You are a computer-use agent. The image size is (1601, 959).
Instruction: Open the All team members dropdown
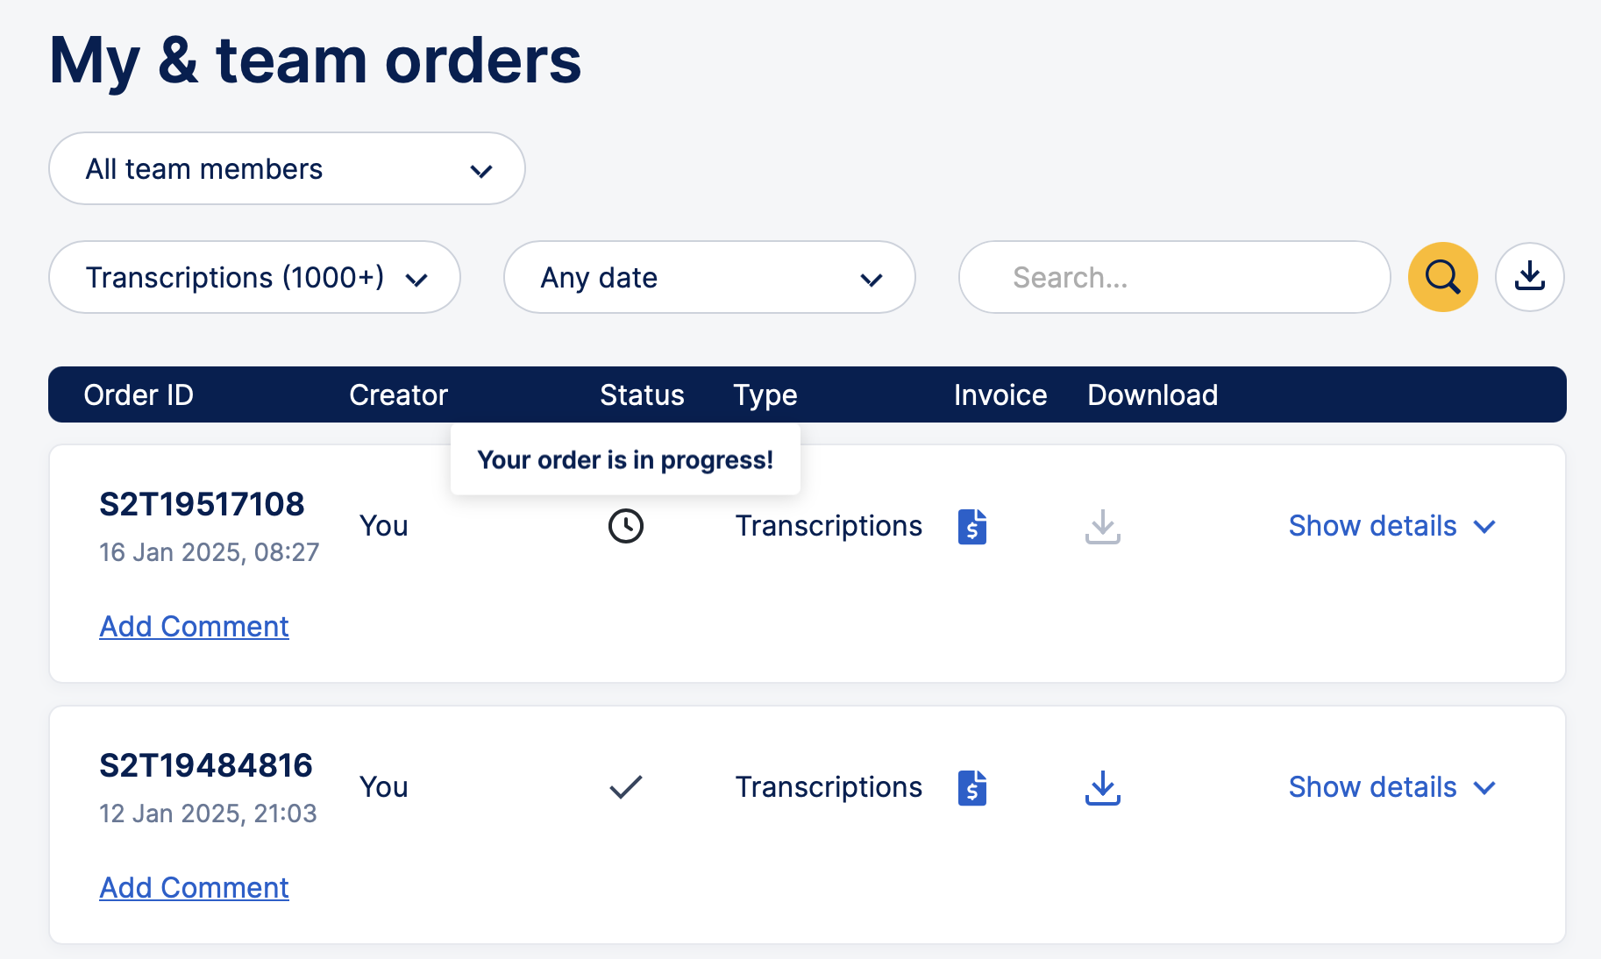pyautogui.click(x=286, y=168)
